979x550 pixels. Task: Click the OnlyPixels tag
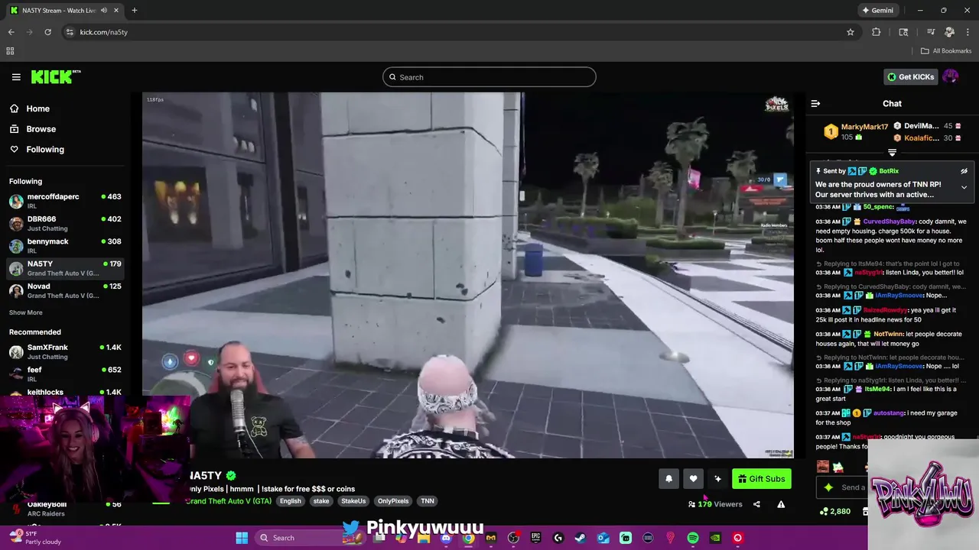(393, 501)
